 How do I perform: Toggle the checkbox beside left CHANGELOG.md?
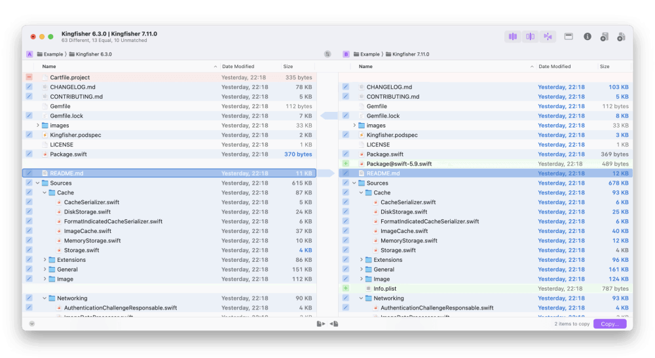[x=29, y=87]
